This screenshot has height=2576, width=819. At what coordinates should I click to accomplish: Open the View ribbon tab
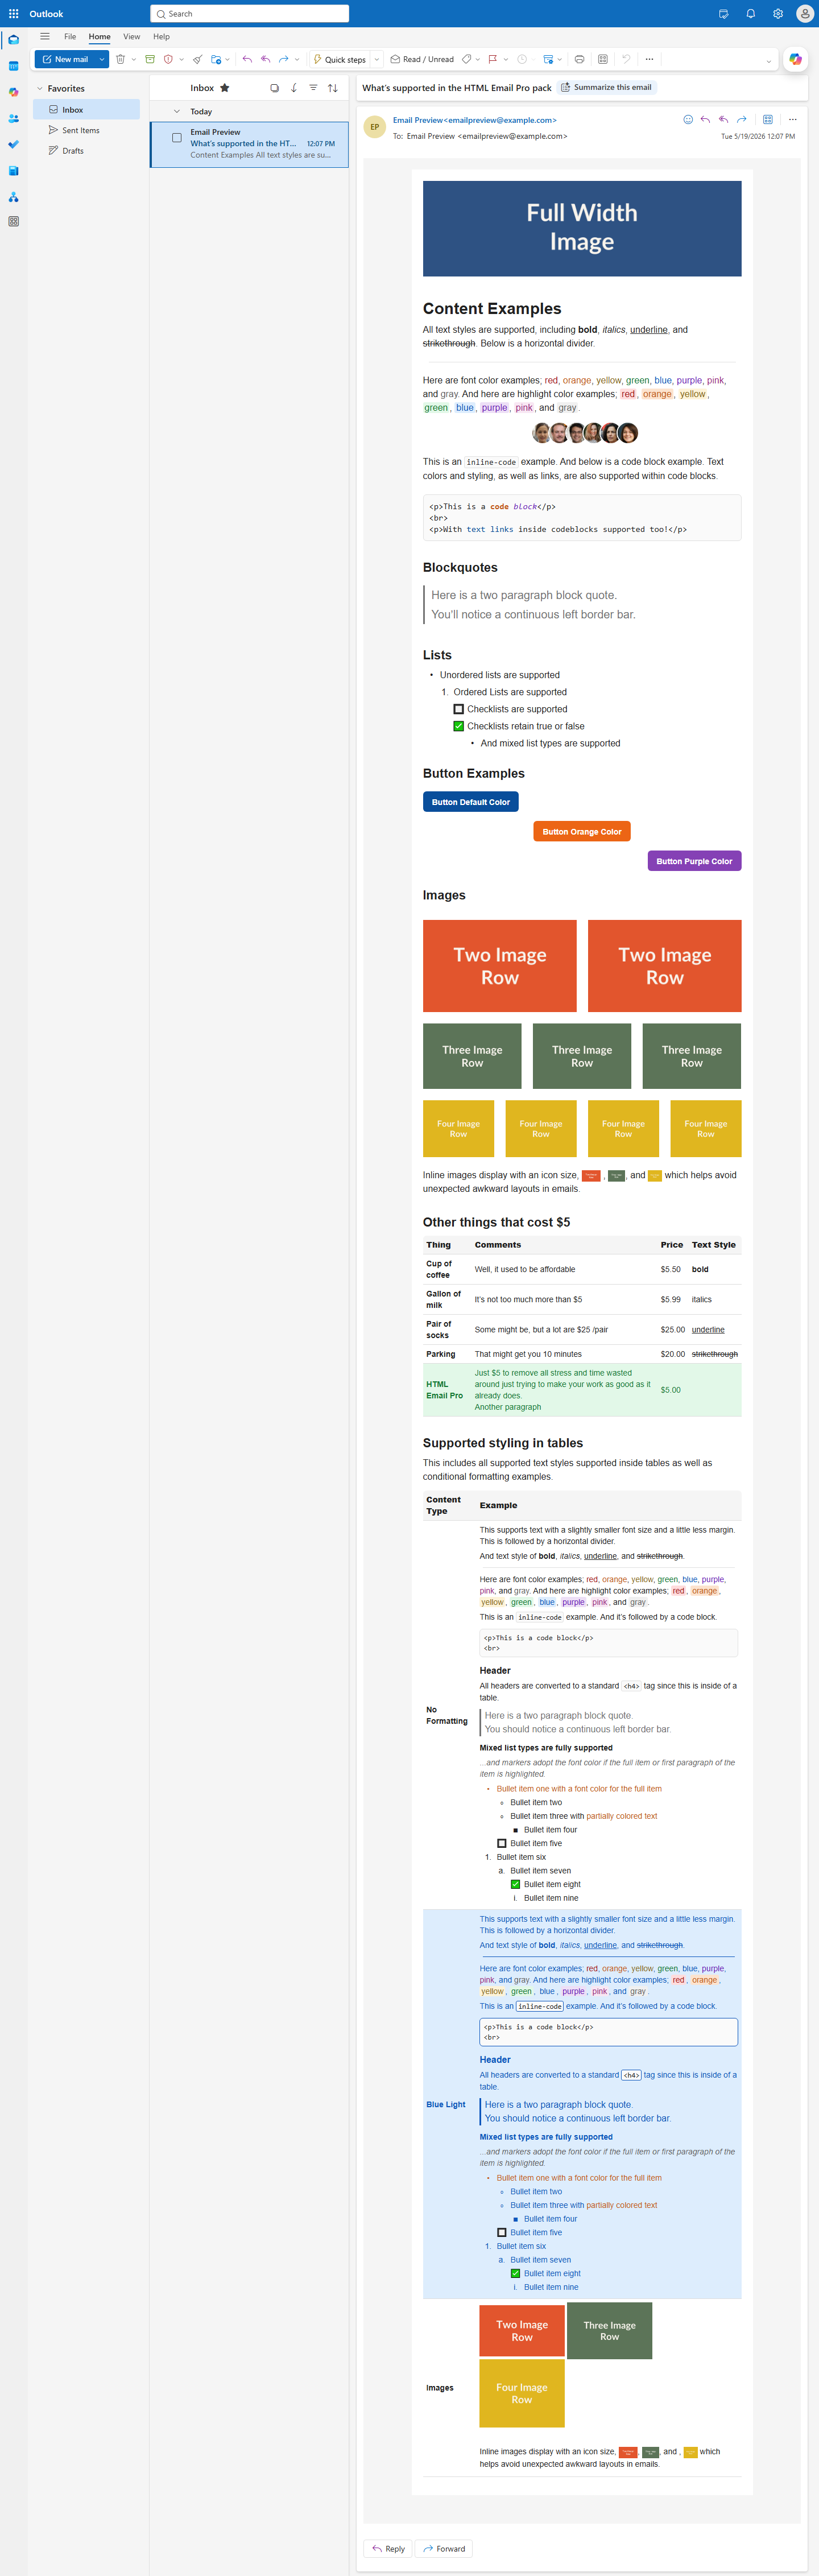tap(131, 37)
